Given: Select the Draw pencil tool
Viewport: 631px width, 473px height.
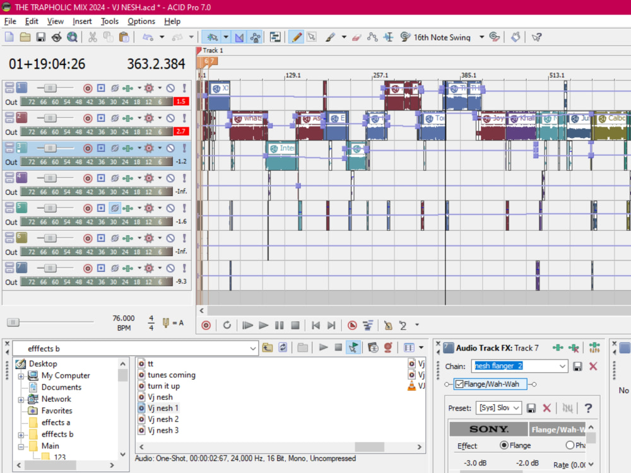Looking at the screenshot, I should click(297, 37).
